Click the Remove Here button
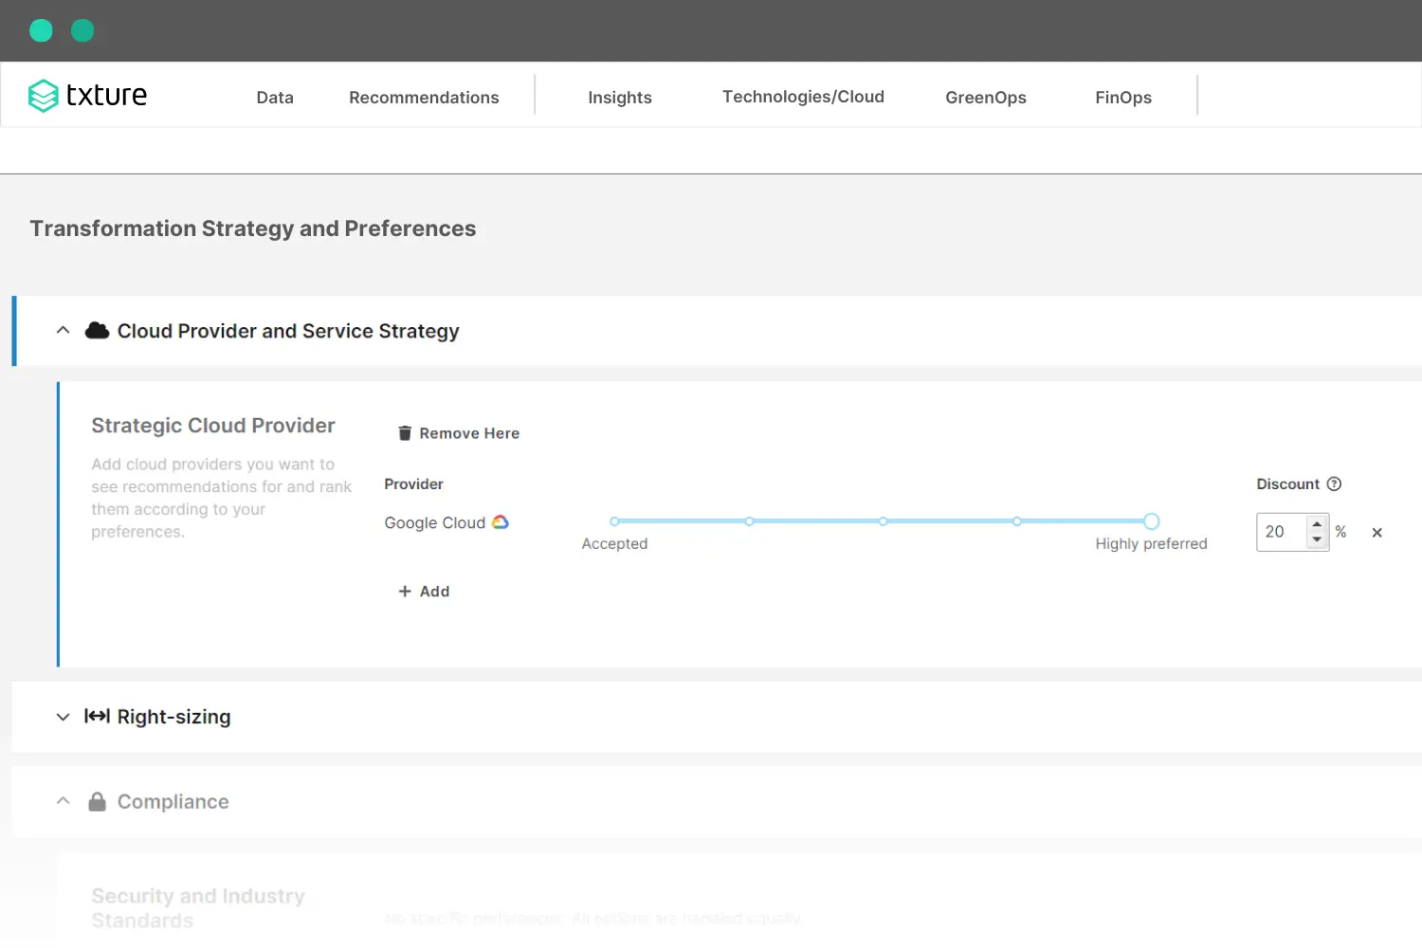Viewport: 1422px width, 948px height. (x=468, y=433)
